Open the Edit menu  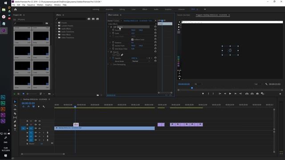click(19, 5)
